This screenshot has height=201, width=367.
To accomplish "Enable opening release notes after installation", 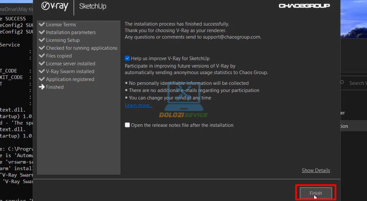I will click(128, 125).
